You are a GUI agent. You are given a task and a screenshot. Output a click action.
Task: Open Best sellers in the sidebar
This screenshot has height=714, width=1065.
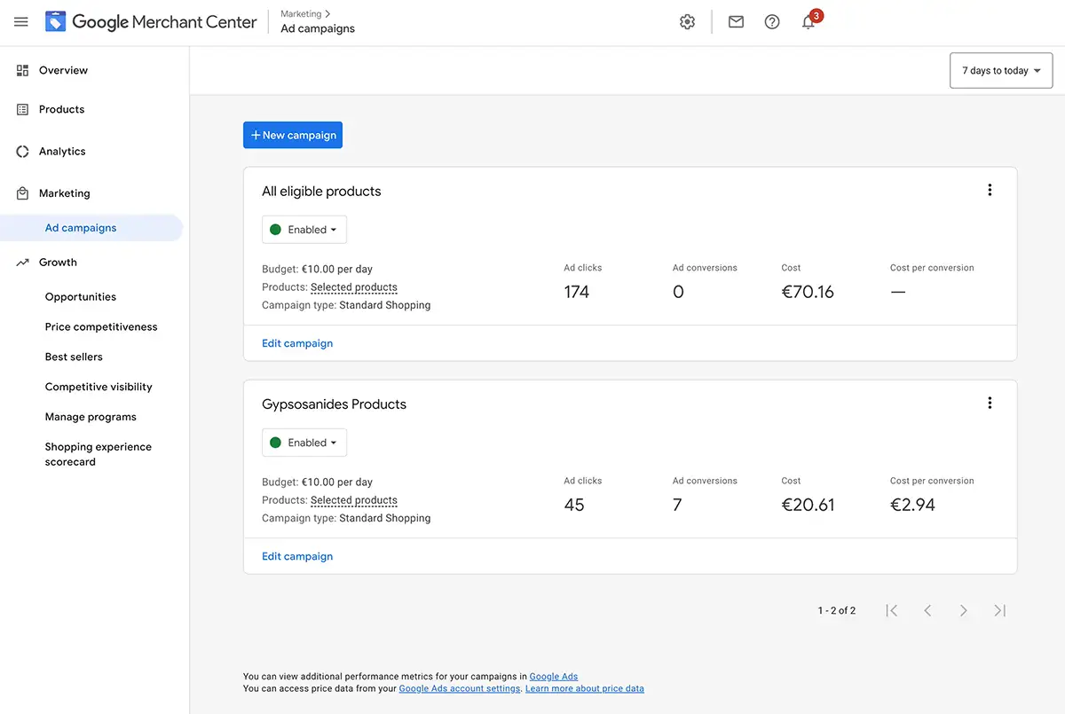click(74, 357)
